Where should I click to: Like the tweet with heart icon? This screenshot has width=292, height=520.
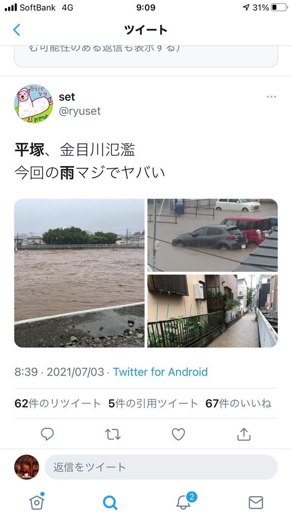[x=178, y=434]
